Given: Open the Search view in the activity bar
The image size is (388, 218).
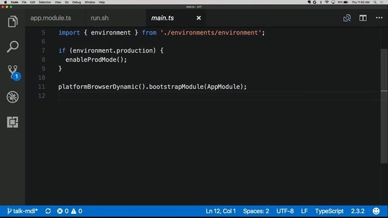Looking at the screenshot, I should pyautogui.click(x=13, y=47).
